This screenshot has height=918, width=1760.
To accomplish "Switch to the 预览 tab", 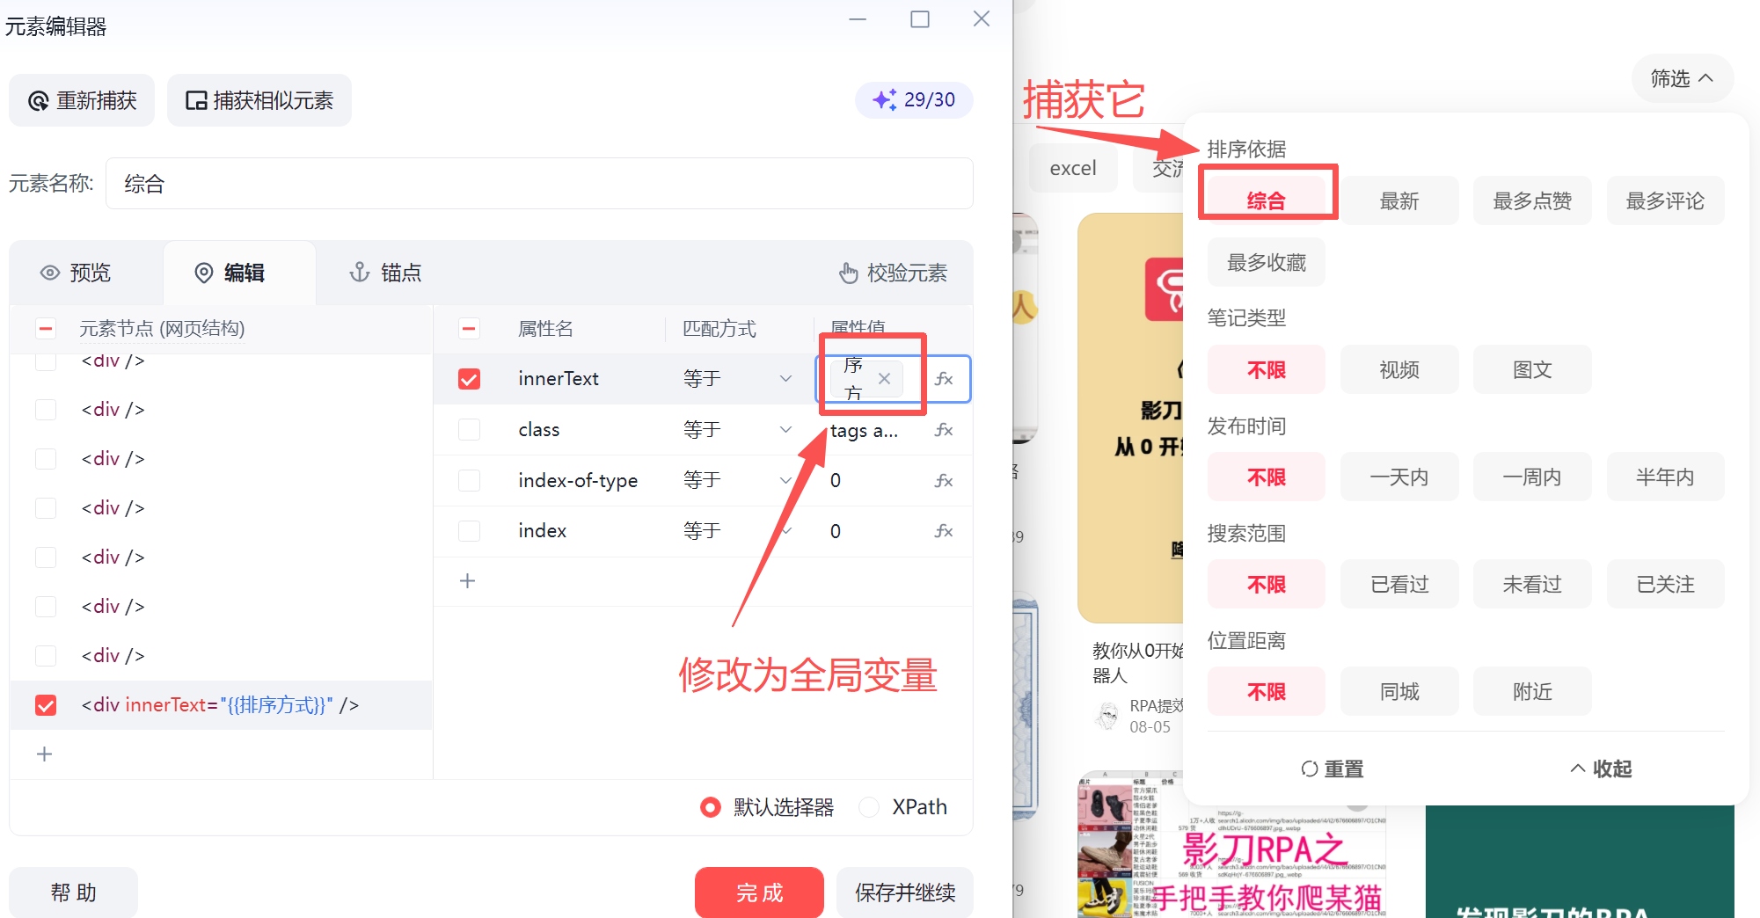I will (x=77, y=273).
